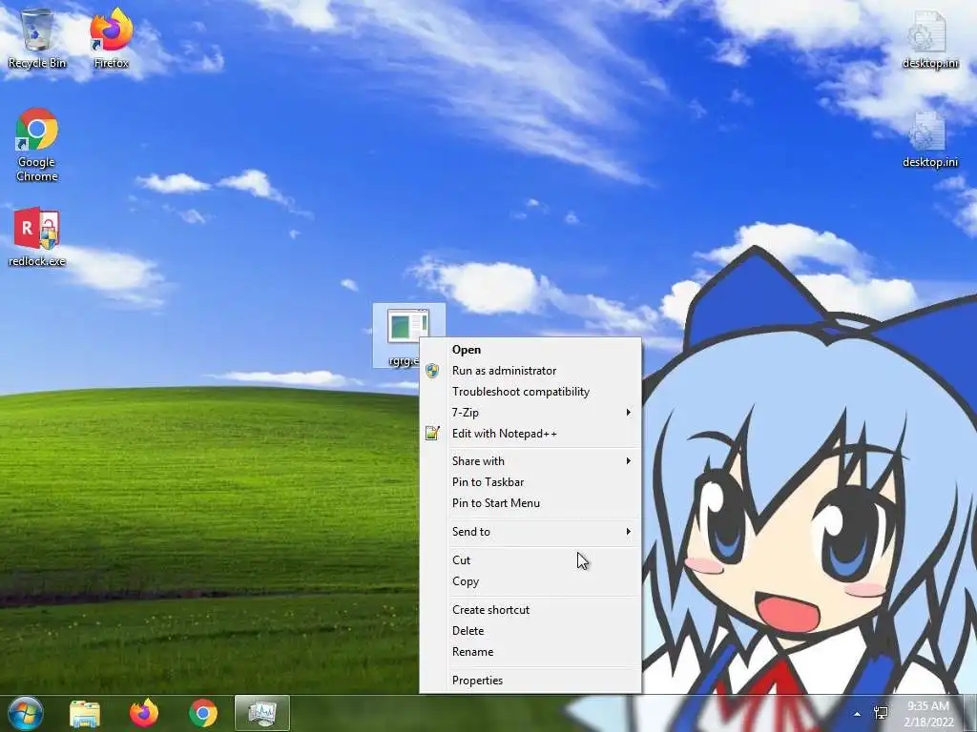Expand the Share with submenu

point(530,460)
